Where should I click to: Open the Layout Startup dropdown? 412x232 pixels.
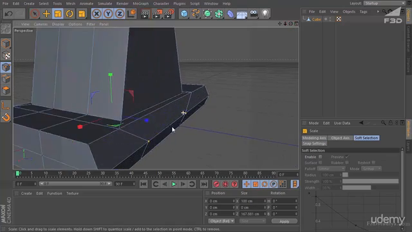point(385,3)
